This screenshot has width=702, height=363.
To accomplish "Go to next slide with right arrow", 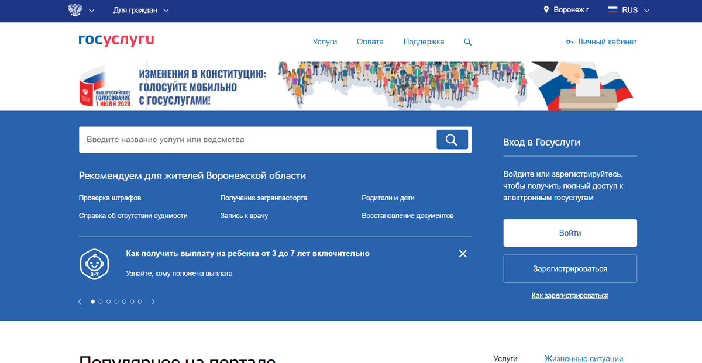I will coord(153,302).
